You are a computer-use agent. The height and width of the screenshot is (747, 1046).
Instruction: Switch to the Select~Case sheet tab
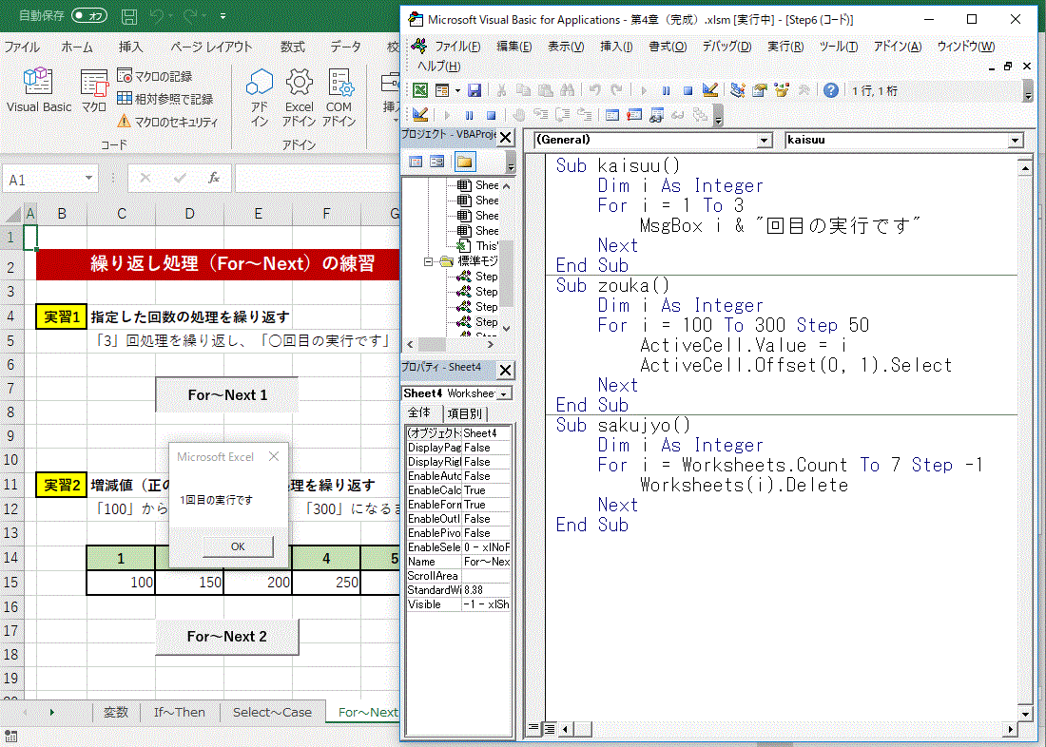[x=272, y=713]
